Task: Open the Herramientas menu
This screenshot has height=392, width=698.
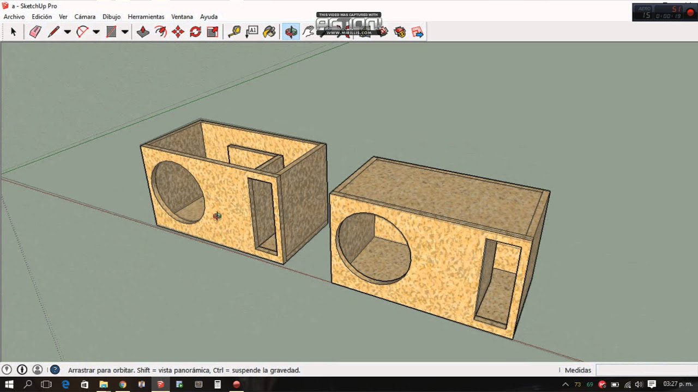Action: click(146, 17)
